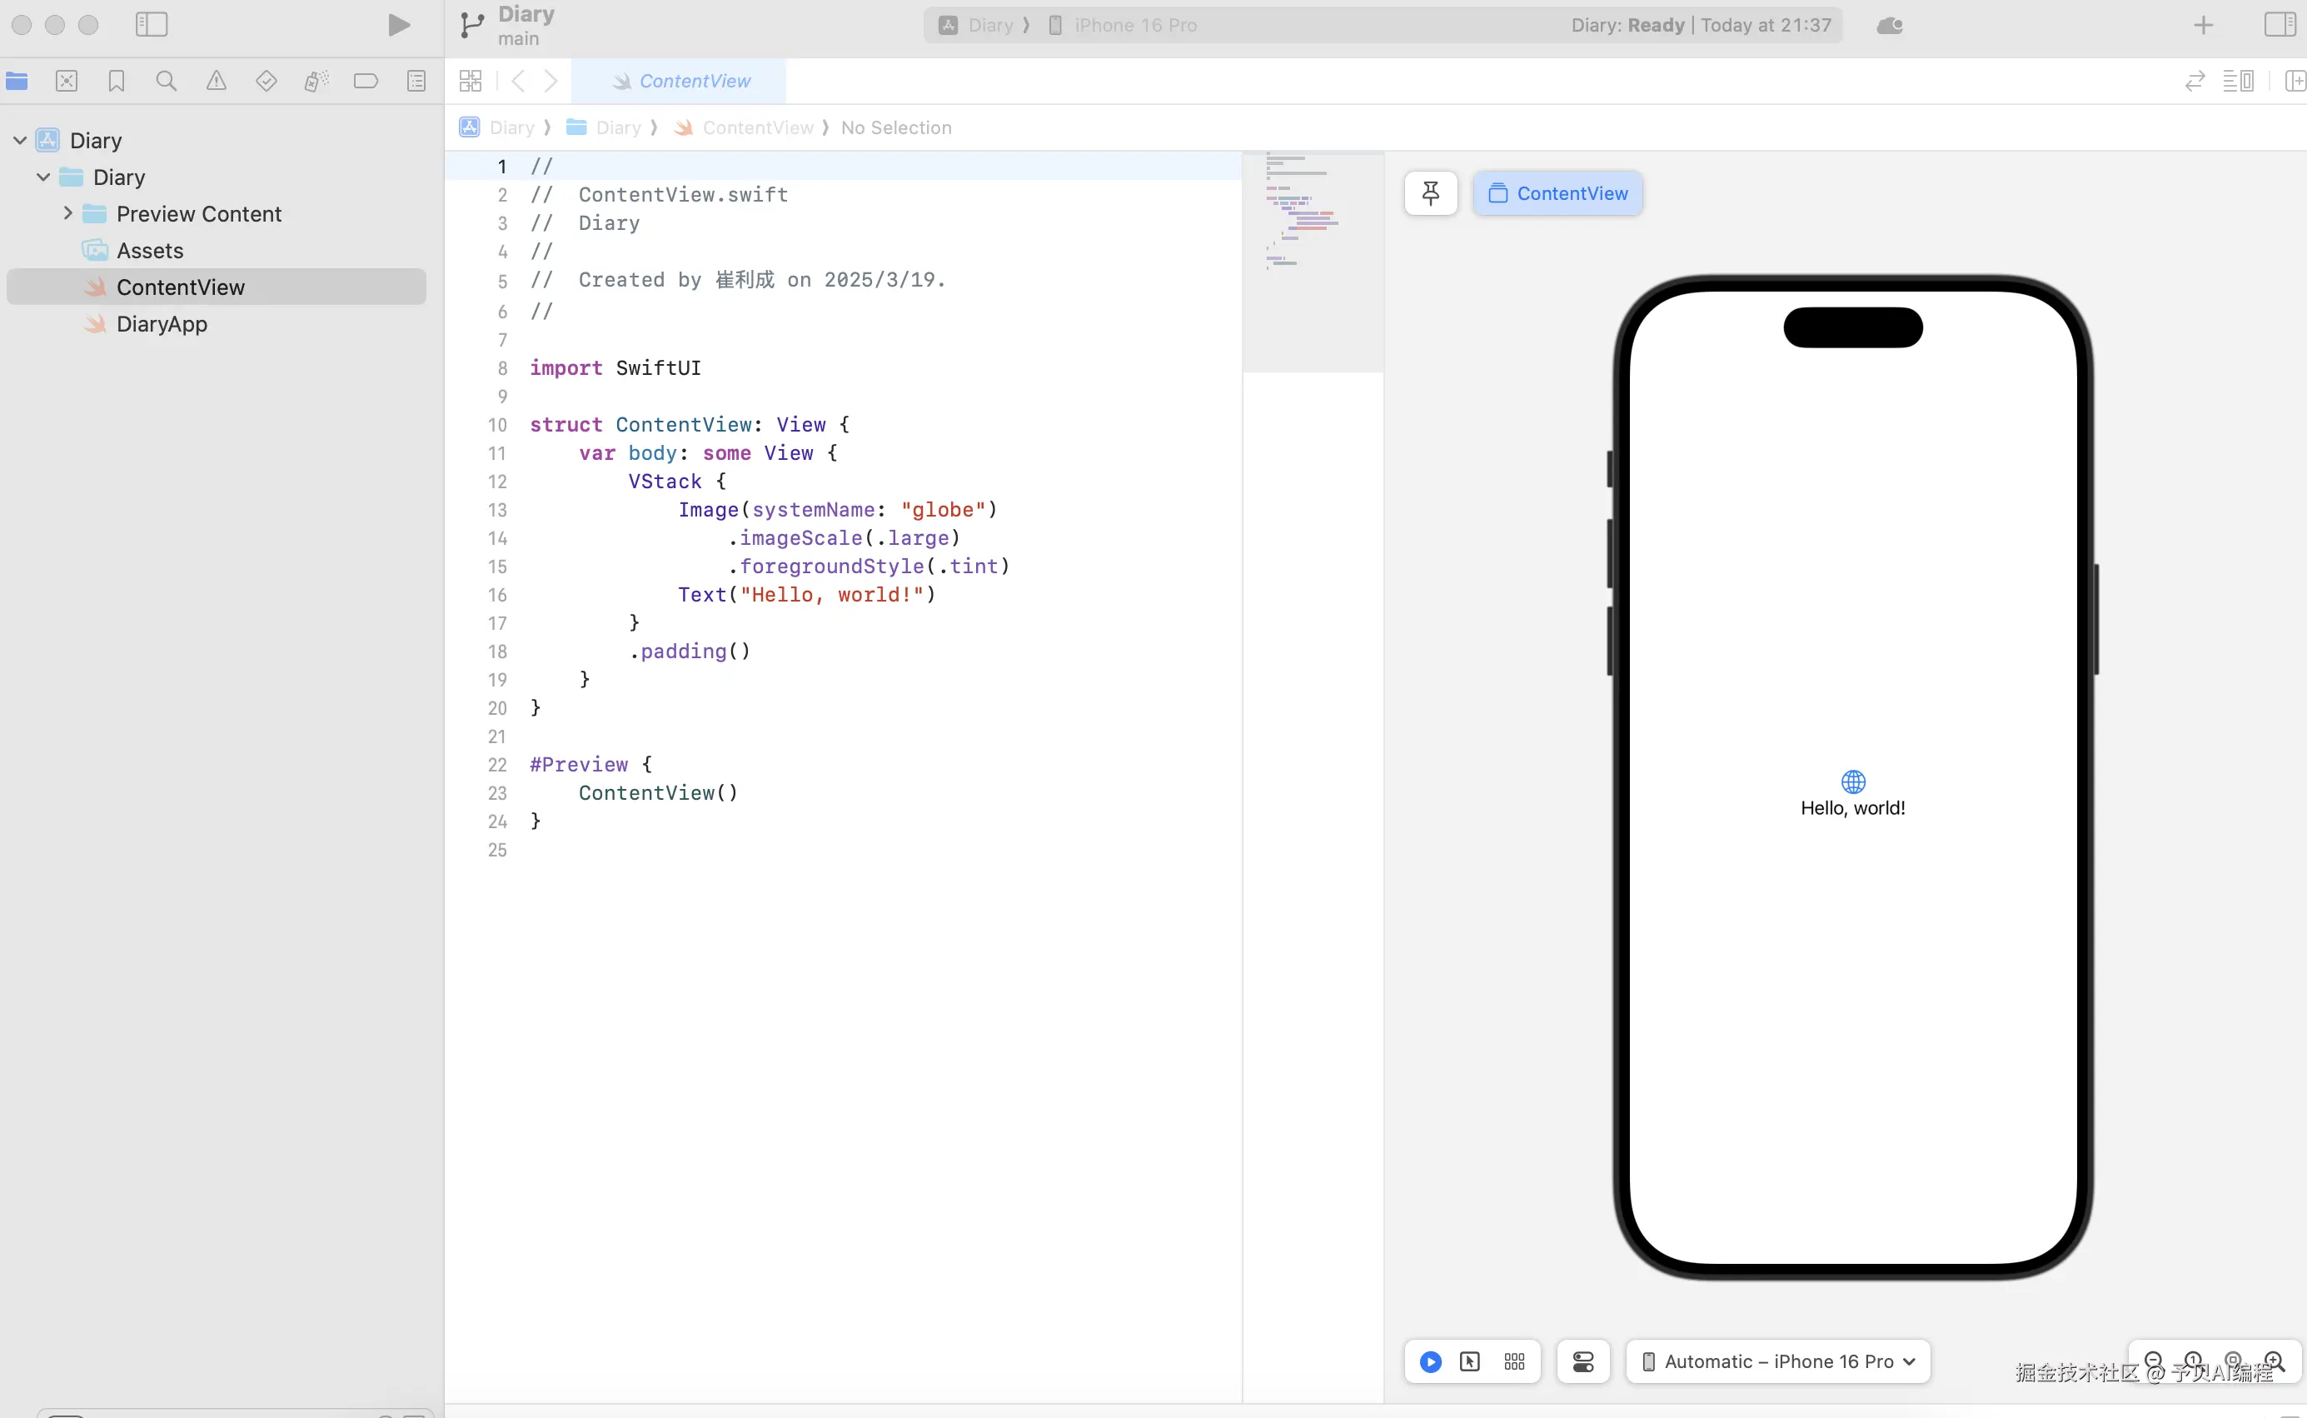Click the ContentView preview button
The width and height of the screenshot is (2307, 1418).
point(1558,193)
